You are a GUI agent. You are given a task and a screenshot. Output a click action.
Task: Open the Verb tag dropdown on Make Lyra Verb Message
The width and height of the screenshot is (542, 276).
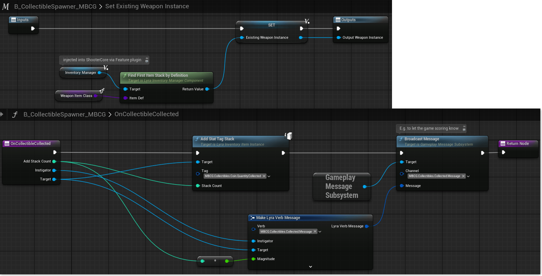pos(320,232)
